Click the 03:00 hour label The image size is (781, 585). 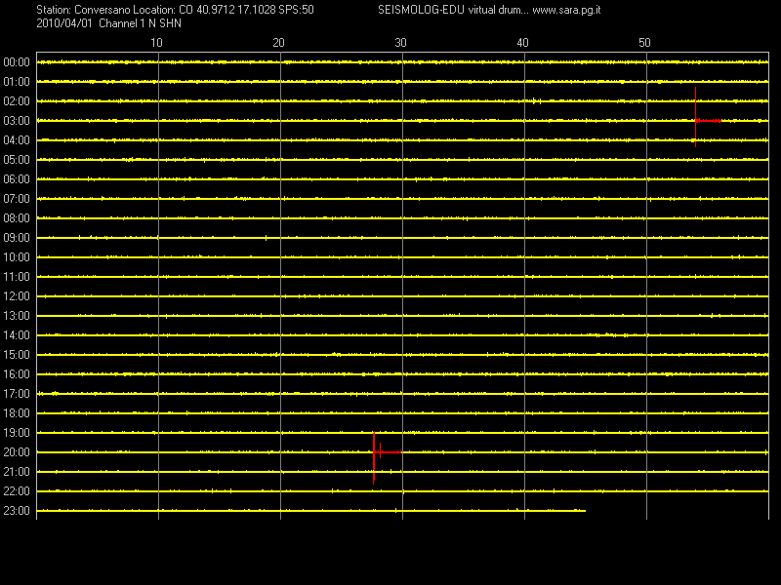pos(17,121)
